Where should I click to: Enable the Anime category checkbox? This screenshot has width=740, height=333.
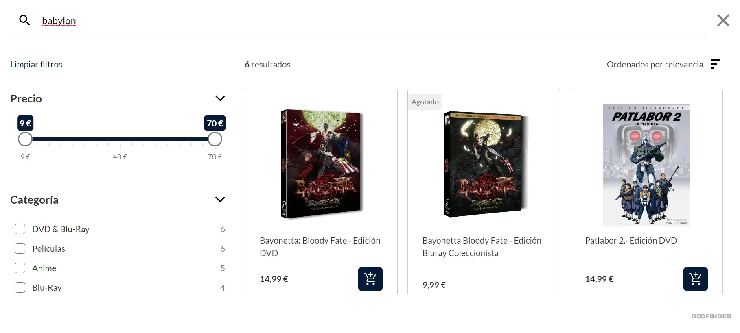pos(20,268)
